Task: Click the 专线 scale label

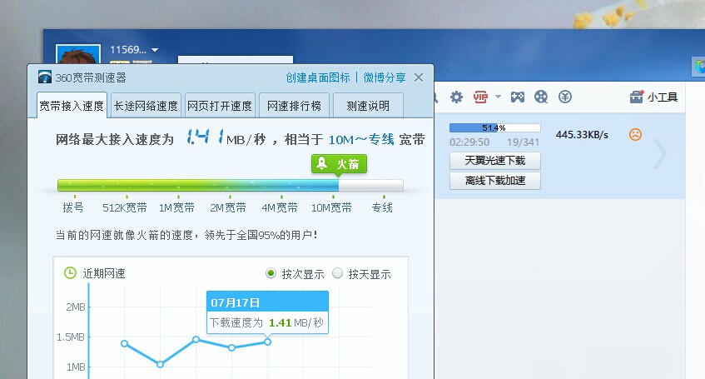Action: [382, 207]
